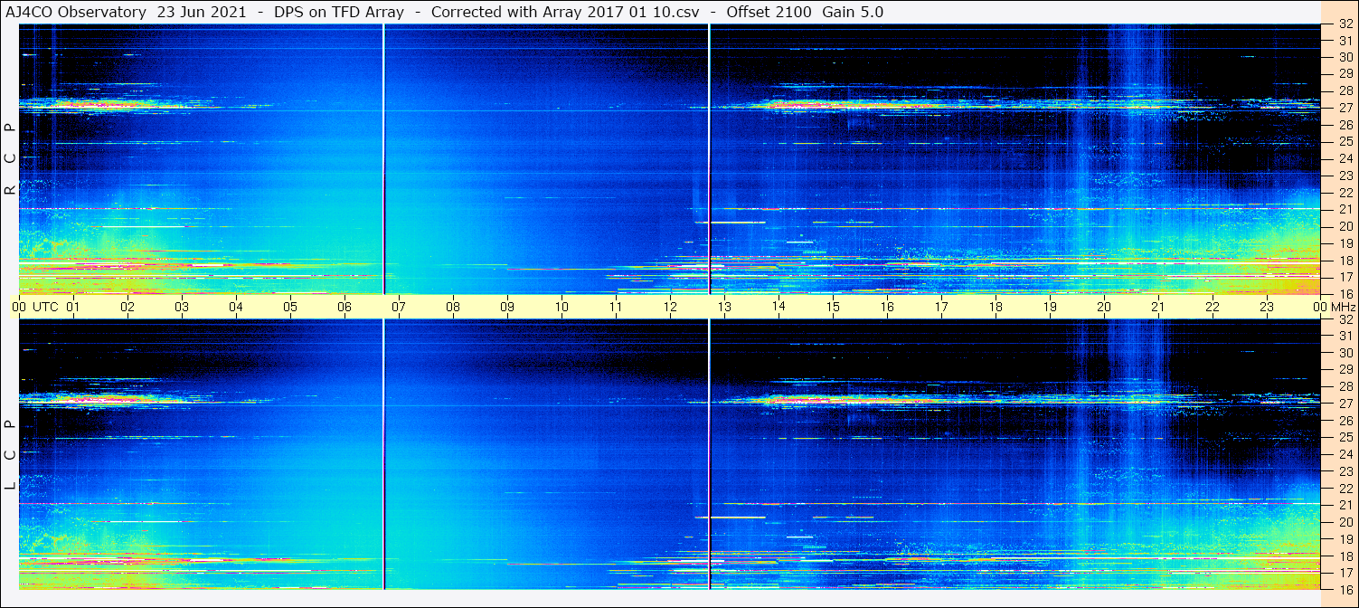
Task: Click the 20 MHz label of LCP panel
Action: (1345, 522)
